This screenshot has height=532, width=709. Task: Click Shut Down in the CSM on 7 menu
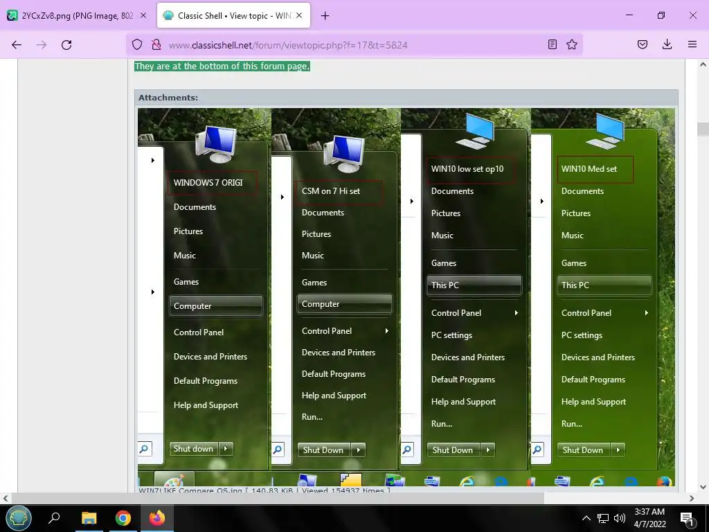point(323,450)
